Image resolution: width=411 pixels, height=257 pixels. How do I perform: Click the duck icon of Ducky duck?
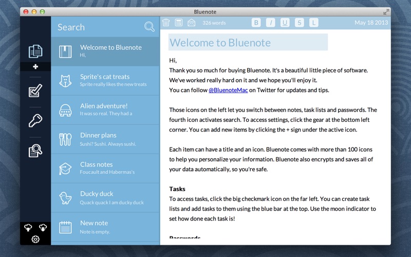tap(65, 198)
